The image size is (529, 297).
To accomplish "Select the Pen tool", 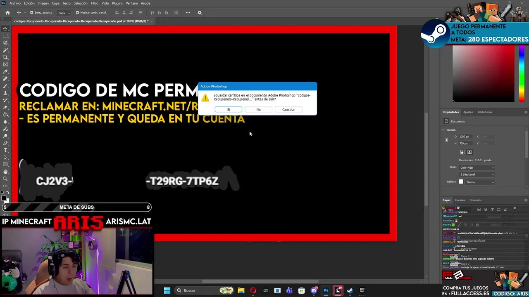I will tap(5, 143).
